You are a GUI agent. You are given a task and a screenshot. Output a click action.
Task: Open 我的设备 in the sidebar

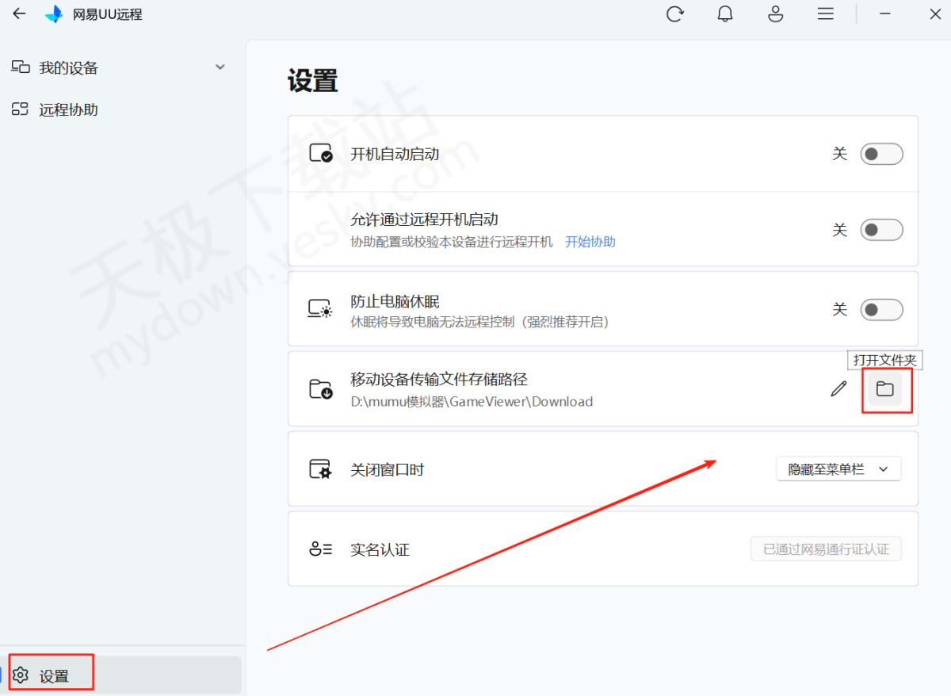click(68, 68)
